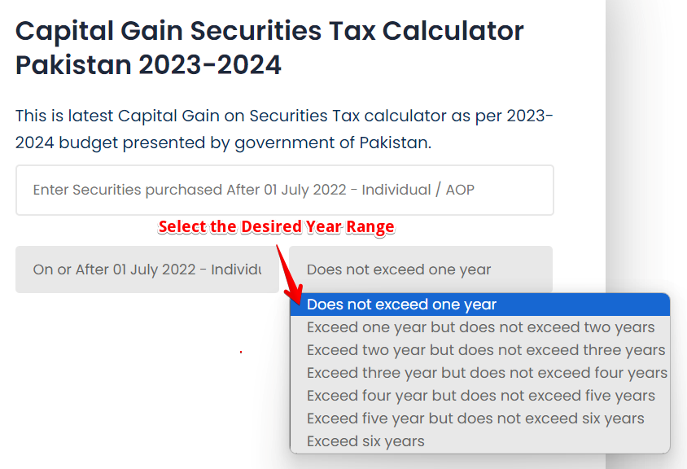Open the "On or After 01 July 2022 - Individual" dropdown
This screenshot has width=687, height=469.
[x=147, y=269]
